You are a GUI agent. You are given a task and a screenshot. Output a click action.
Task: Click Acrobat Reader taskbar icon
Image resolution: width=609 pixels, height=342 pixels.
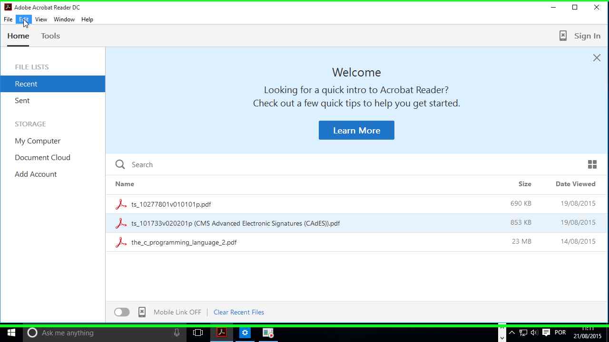(222, 333)
